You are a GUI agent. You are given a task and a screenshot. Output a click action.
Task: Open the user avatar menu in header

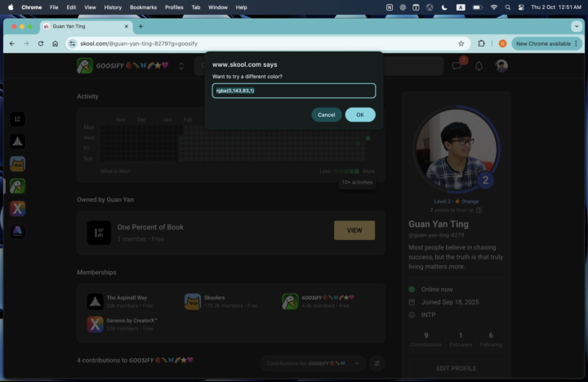[x=501, y=66]
